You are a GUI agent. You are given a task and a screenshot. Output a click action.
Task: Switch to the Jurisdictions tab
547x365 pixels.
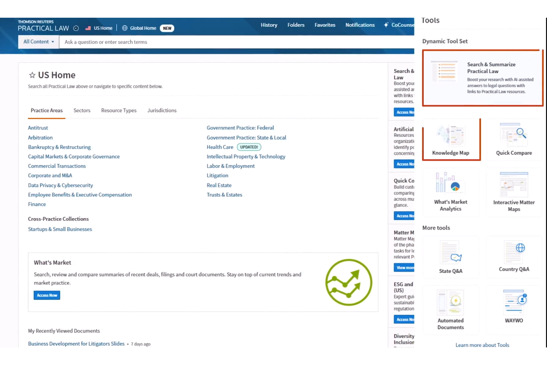162,110
